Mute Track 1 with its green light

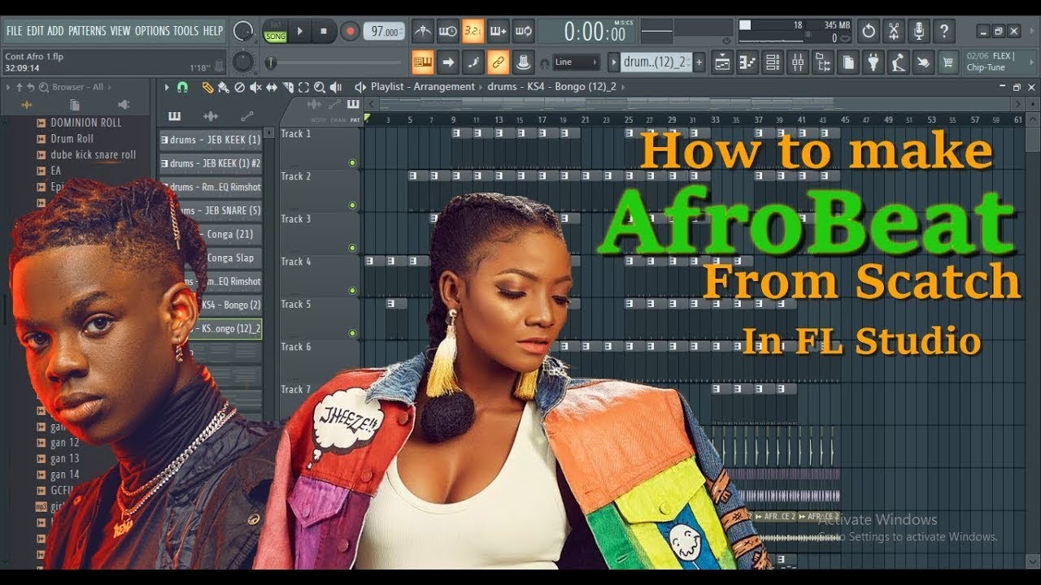click(x=352, y=162)
